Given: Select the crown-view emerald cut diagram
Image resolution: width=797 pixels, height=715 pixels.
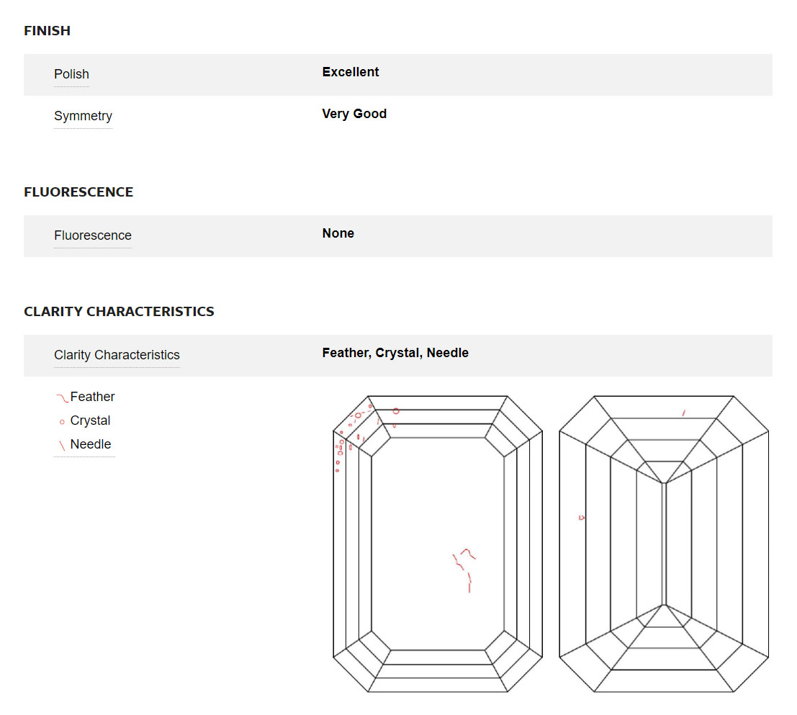Looking at the screenshot, I should coord(438,544).
